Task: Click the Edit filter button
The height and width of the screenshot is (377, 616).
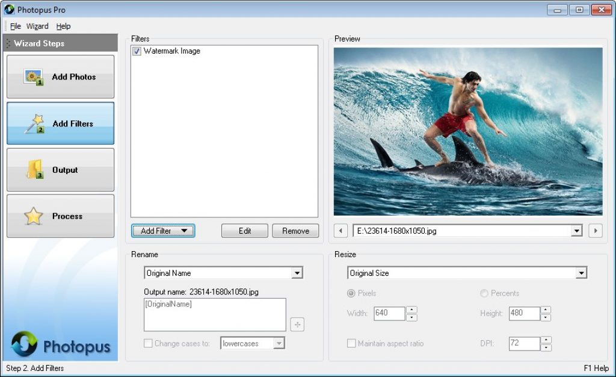Action: 245,231
